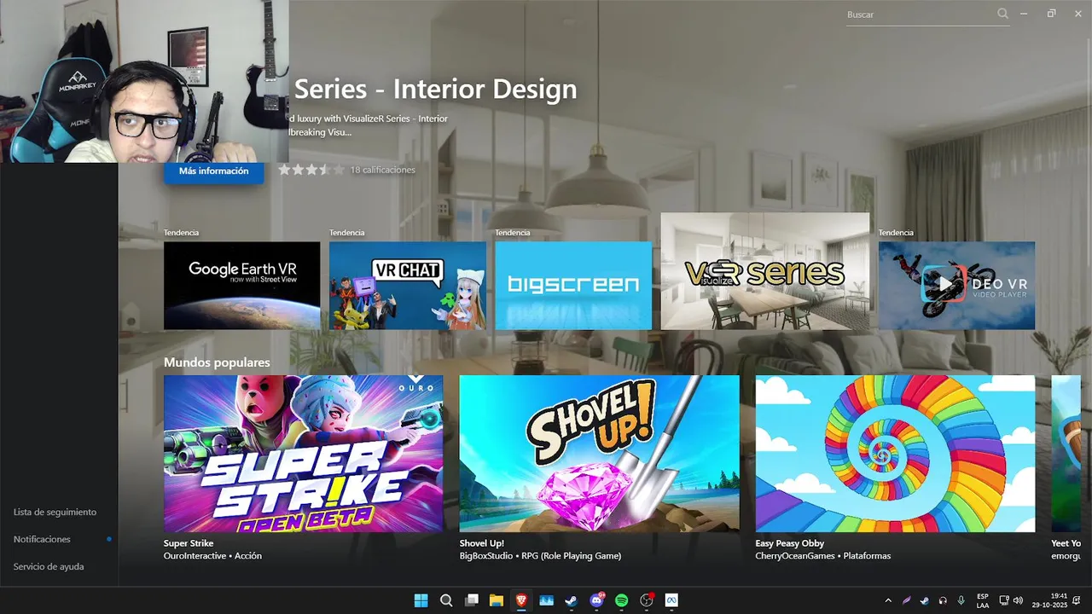Open the notification center bell icon
This screenshot has height=614, width=1092.
click(1077, 600)
